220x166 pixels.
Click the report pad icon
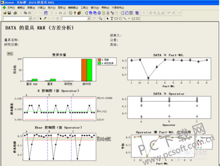[108, 13]
